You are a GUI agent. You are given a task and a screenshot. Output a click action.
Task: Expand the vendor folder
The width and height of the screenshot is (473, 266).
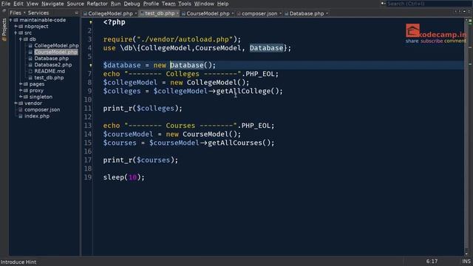pos(16,103)
